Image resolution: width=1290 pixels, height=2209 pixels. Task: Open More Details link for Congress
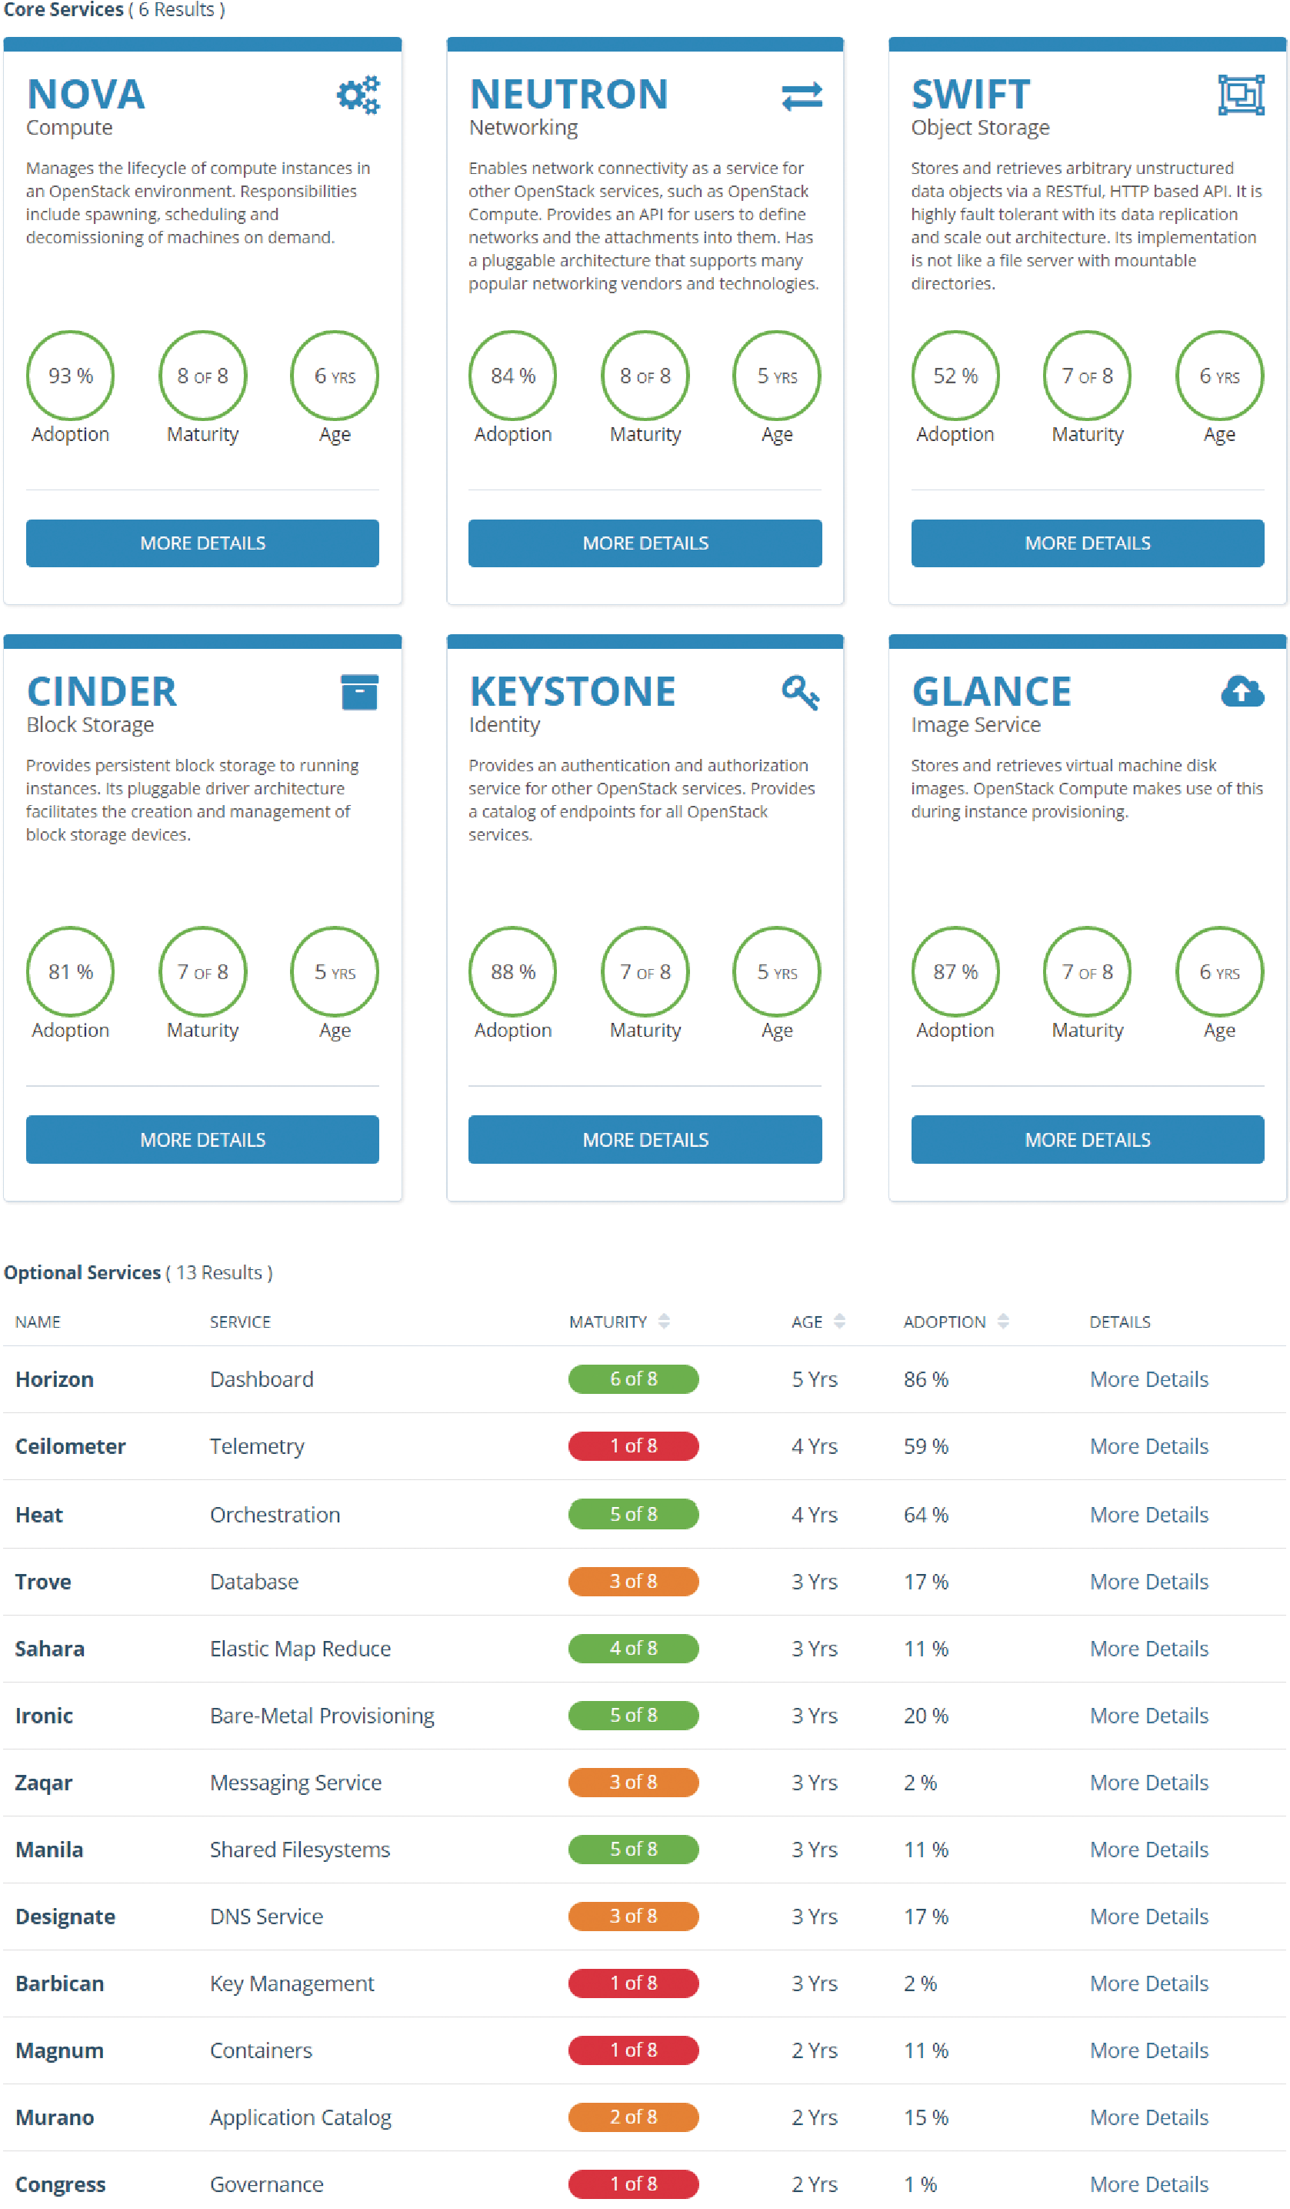click(1149, 2184)
